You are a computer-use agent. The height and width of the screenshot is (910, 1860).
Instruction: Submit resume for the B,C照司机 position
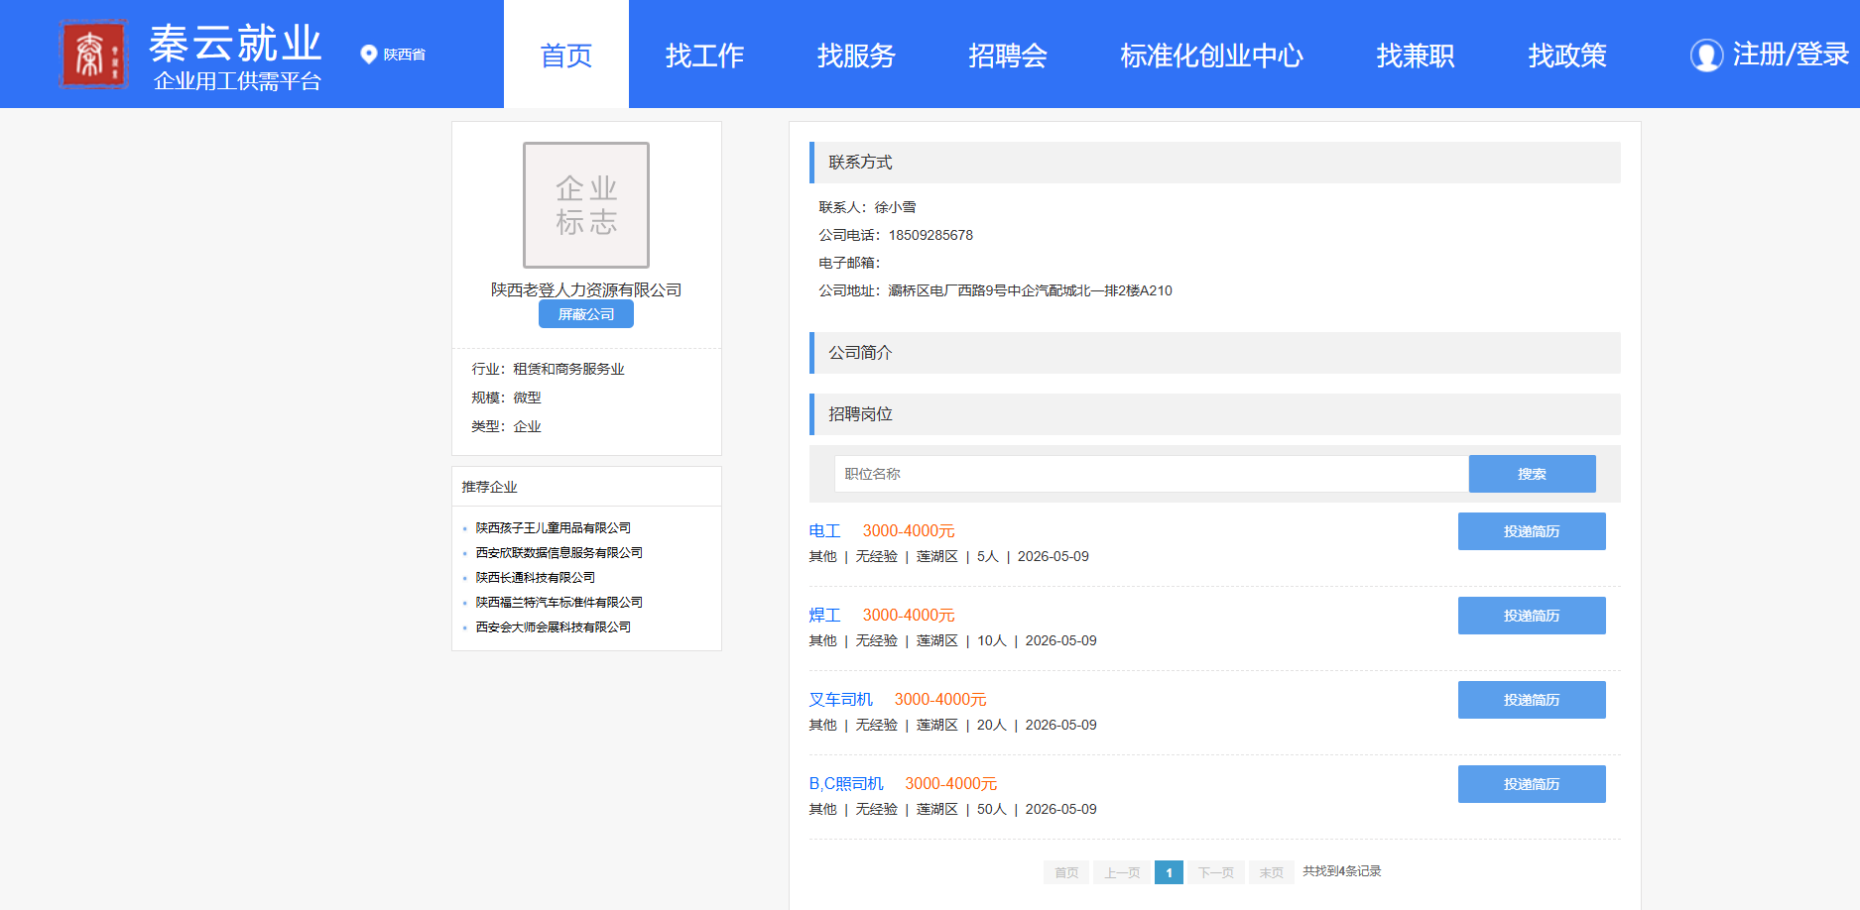(1532, 784)
